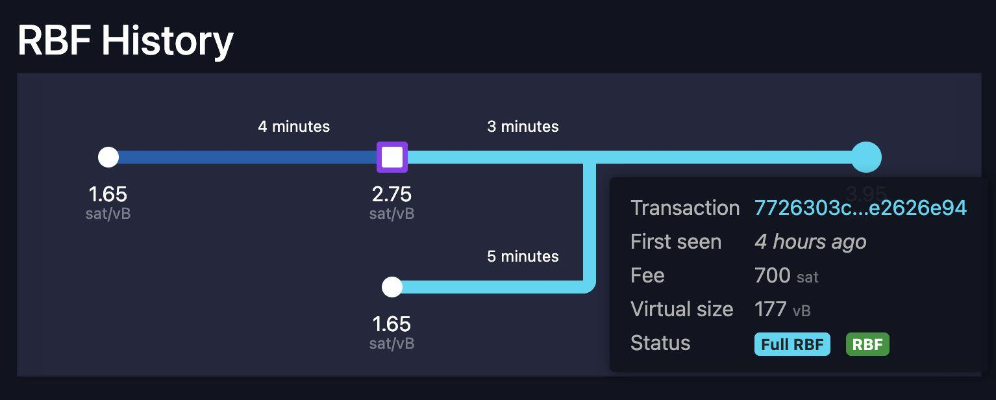This screenshot has height=400, width=996.
Task: Click the "4 hours ago" first seen time
Action: (810, 242)
